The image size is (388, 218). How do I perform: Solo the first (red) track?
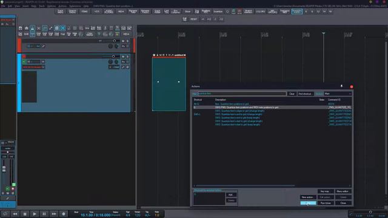tap(128, 41)
